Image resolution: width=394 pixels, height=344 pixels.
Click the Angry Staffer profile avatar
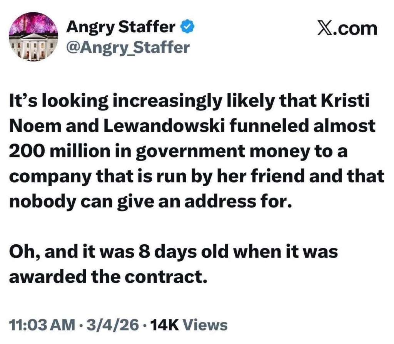coord(33,36)
